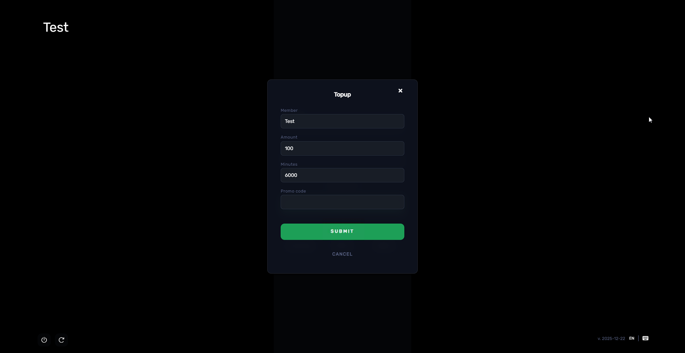Image resolution: width=685 pixels, height=353 pixels.
Task: Click the Topup dialog title
Action: 342,95
